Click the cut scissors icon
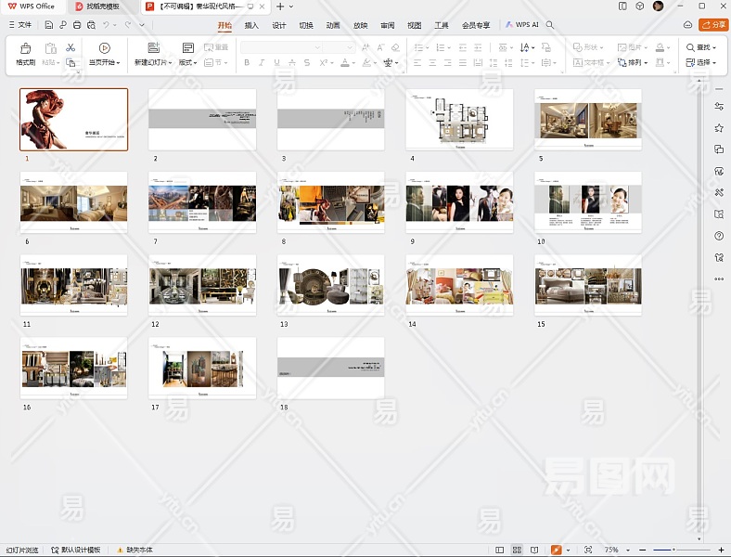 70,47
